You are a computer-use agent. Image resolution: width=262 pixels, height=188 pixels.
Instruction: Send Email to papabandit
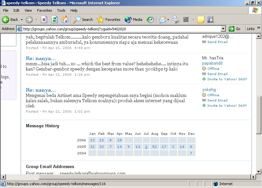(x=217, y=74)
